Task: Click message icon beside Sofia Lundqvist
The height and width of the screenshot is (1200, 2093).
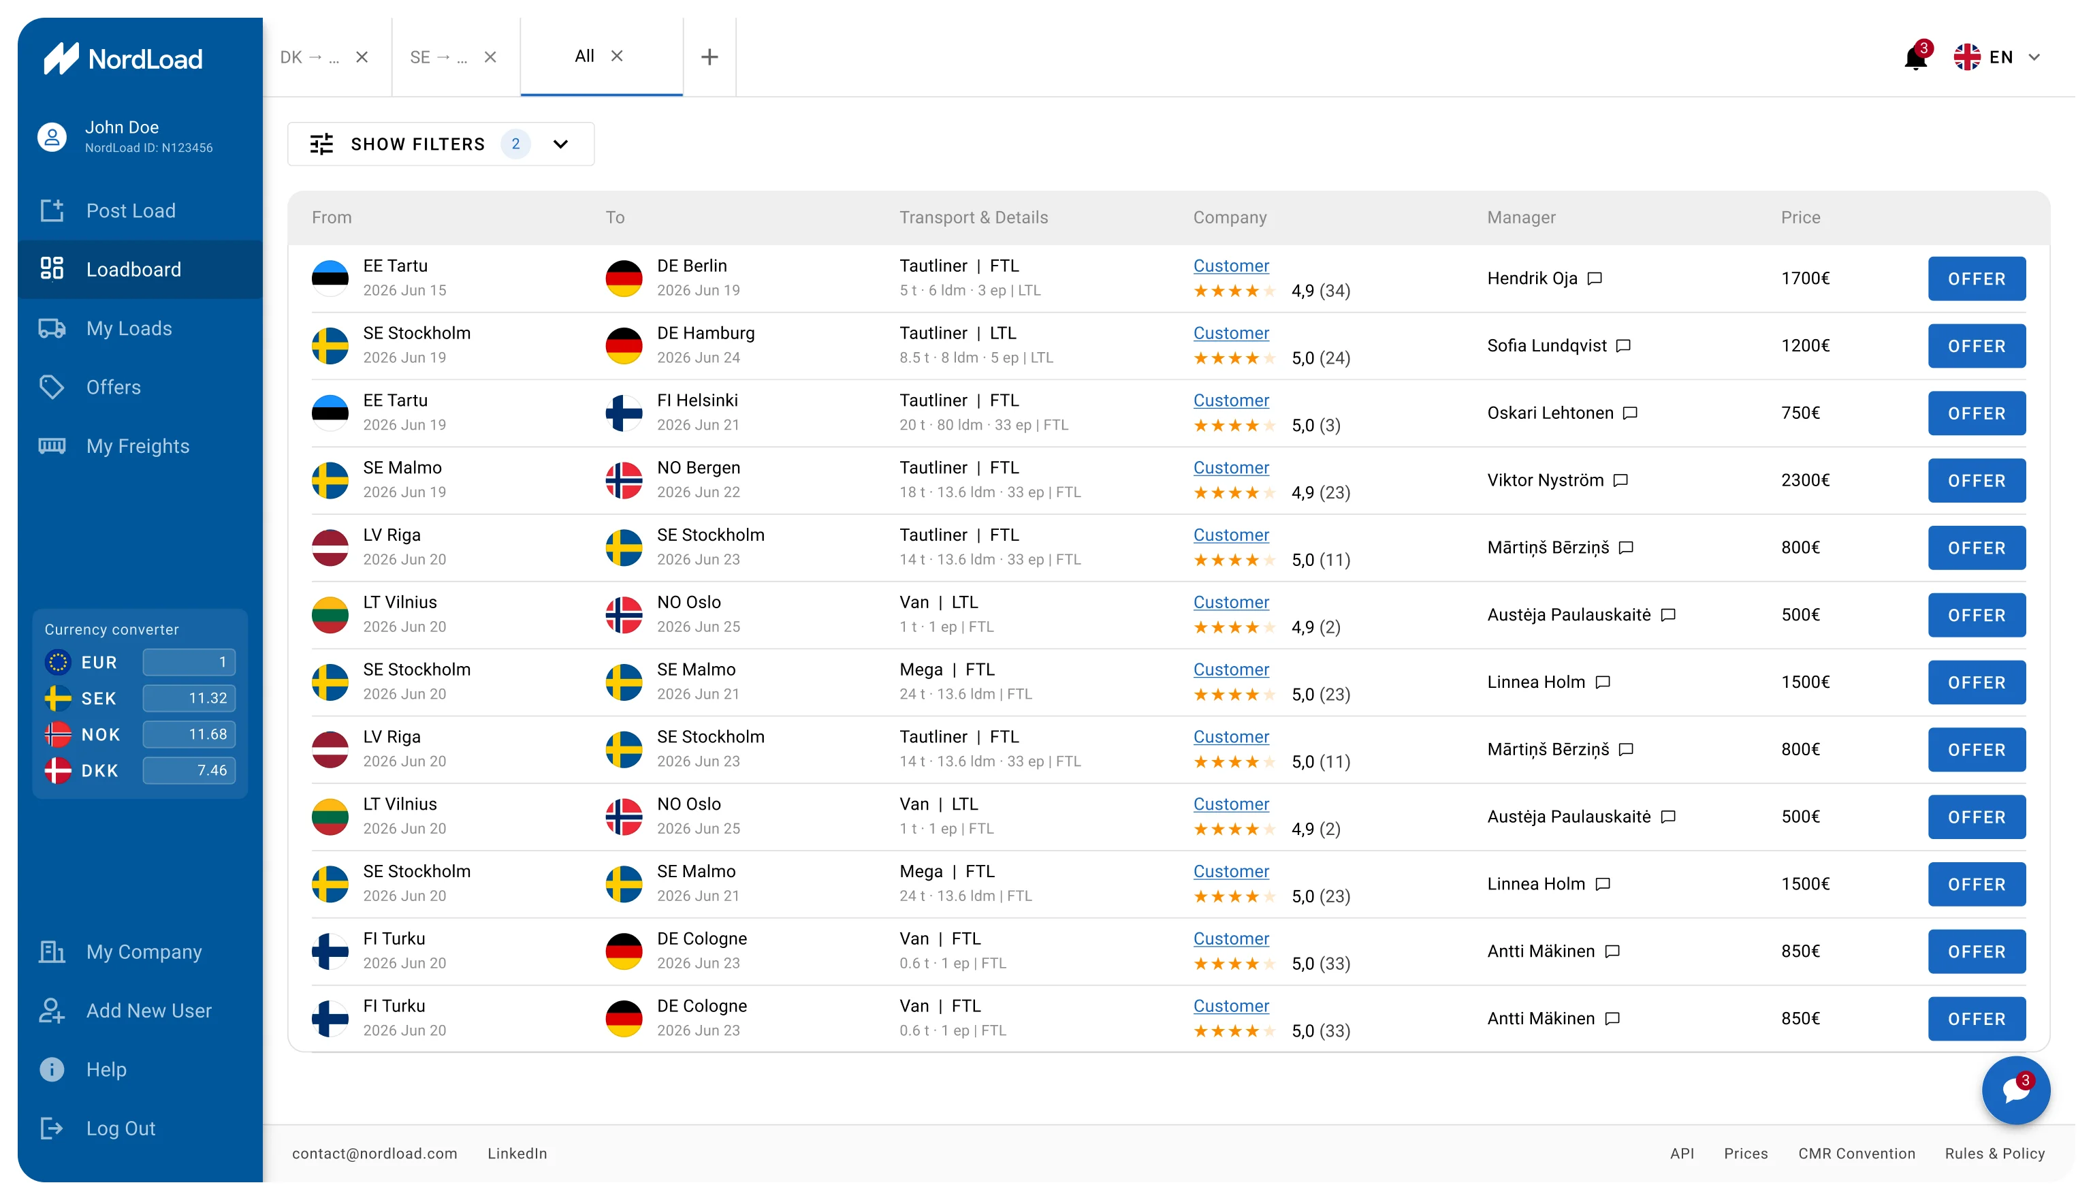Action: [1623, 346]
